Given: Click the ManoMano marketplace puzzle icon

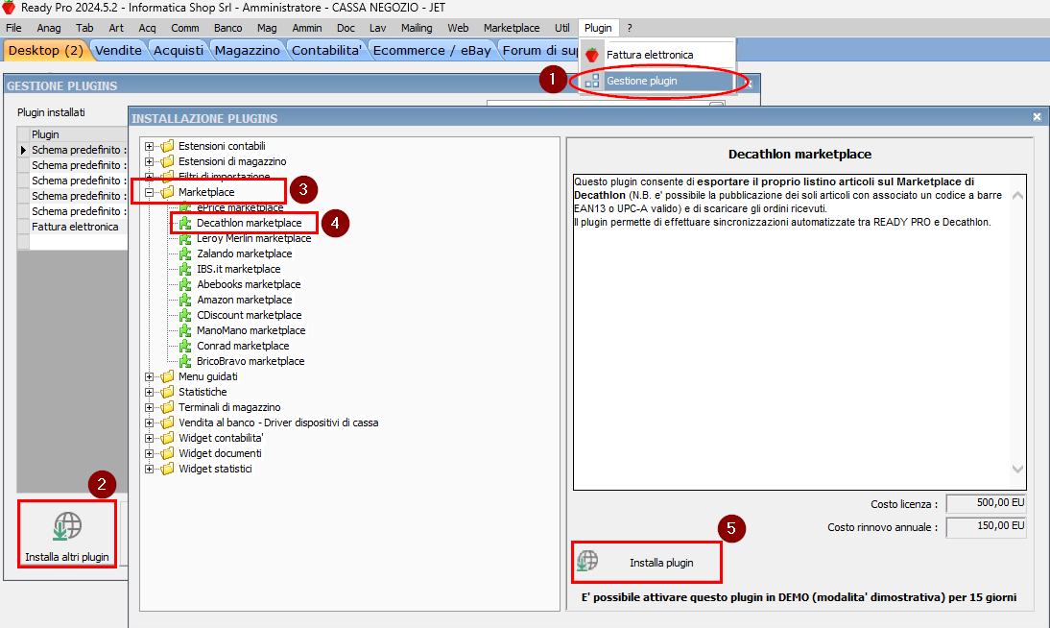Looking at the screenshot, I should tap(185, 330).
